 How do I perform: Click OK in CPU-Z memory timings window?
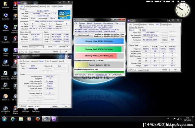point(66,106)
